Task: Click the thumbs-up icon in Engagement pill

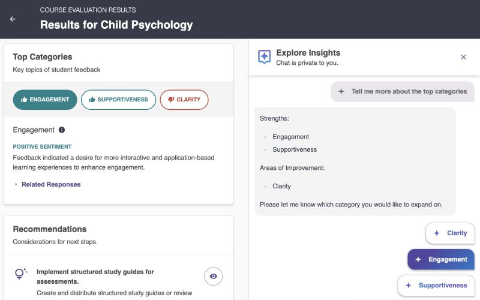Action: pos(24,100)
